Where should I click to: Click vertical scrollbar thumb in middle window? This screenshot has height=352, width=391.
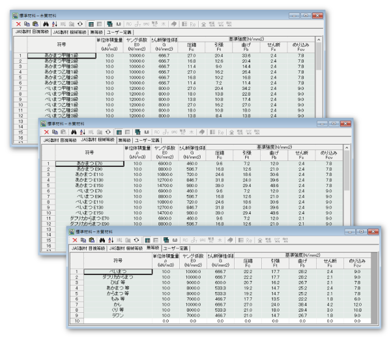click(347, 171)
